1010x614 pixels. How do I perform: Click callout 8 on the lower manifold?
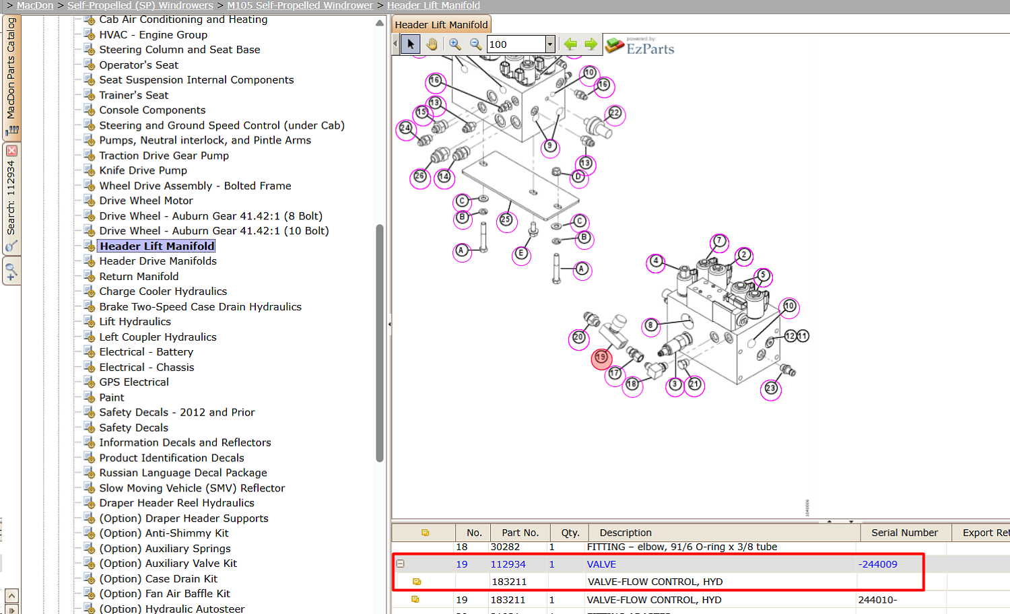(650, 326)
